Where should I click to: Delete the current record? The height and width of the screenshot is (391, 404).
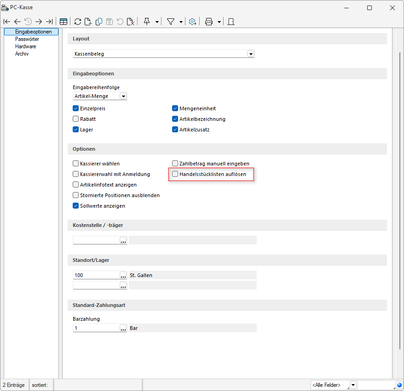tap(131, 22)
